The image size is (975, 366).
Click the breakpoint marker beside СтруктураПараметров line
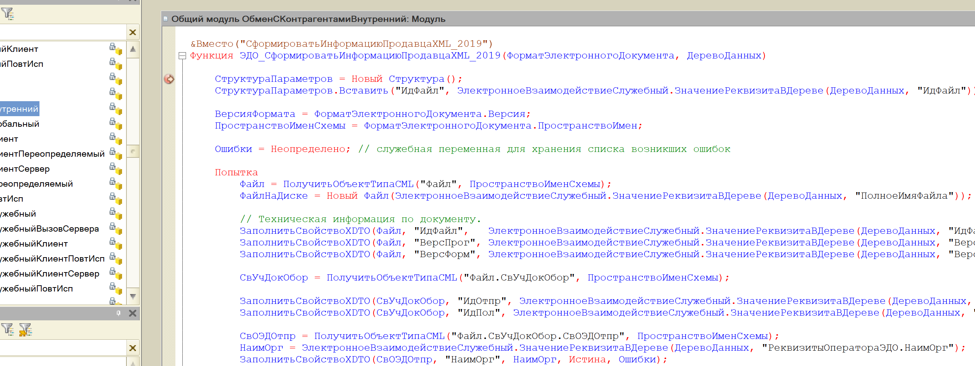tap(169, 79)
